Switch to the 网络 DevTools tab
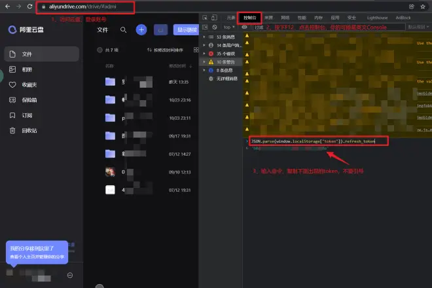Image resolution: width=432 pixels, height=288 pixels. tap(285, 18)
